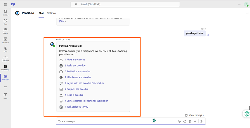Focus the Search (Ctrl+Alt+E) box
The width and height of the screenshot is (250, 128).
[125, 4]
